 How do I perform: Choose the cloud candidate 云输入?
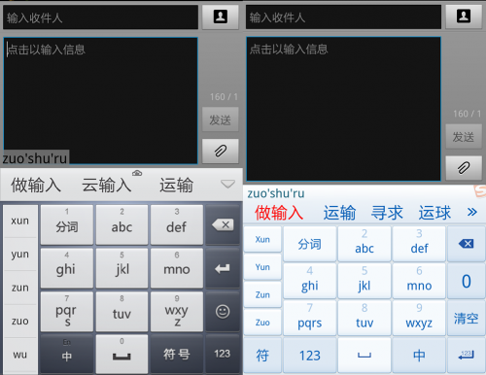tap(107, 185)
